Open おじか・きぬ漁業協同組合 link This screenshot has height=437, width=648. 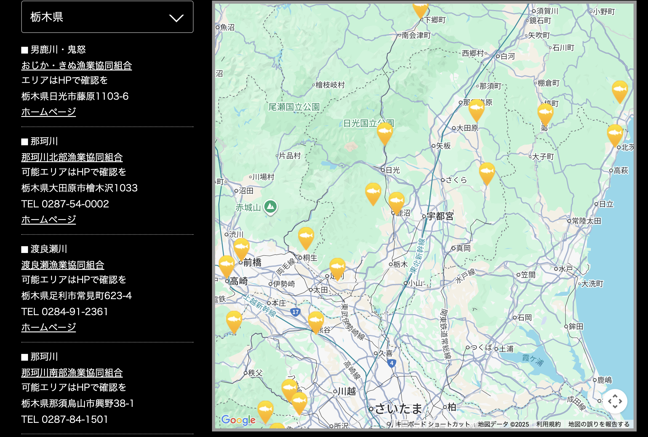pos(76,66)
